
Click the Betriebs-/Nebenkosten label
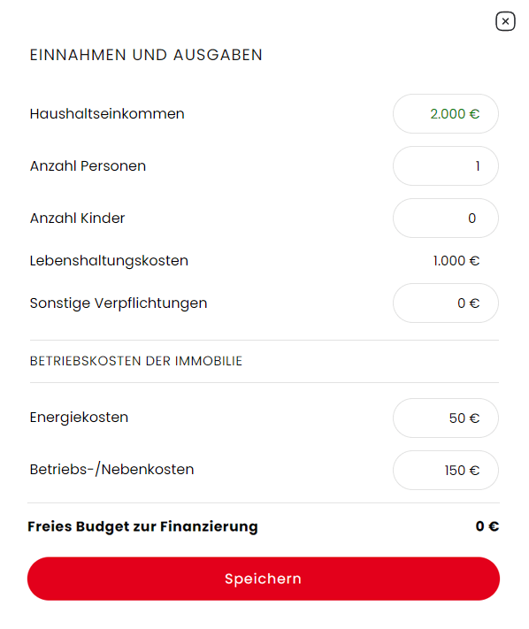pos(111,470)
